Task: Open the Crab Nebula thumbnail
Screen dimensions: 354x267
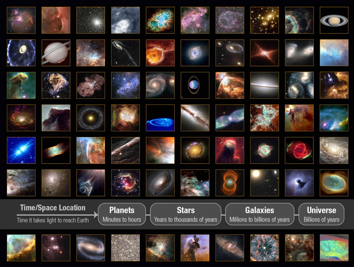Action: 160,20
